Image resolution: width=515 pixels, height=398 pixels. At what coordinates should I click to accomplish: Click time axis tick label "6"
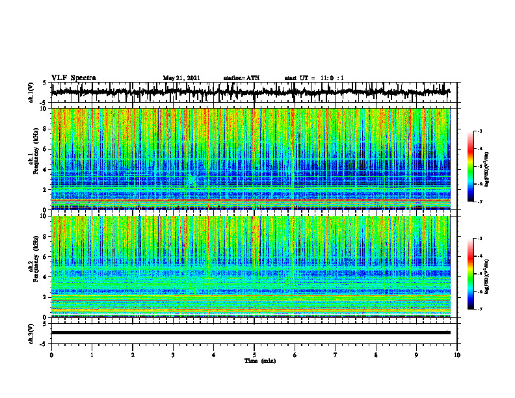click(295, 355)
